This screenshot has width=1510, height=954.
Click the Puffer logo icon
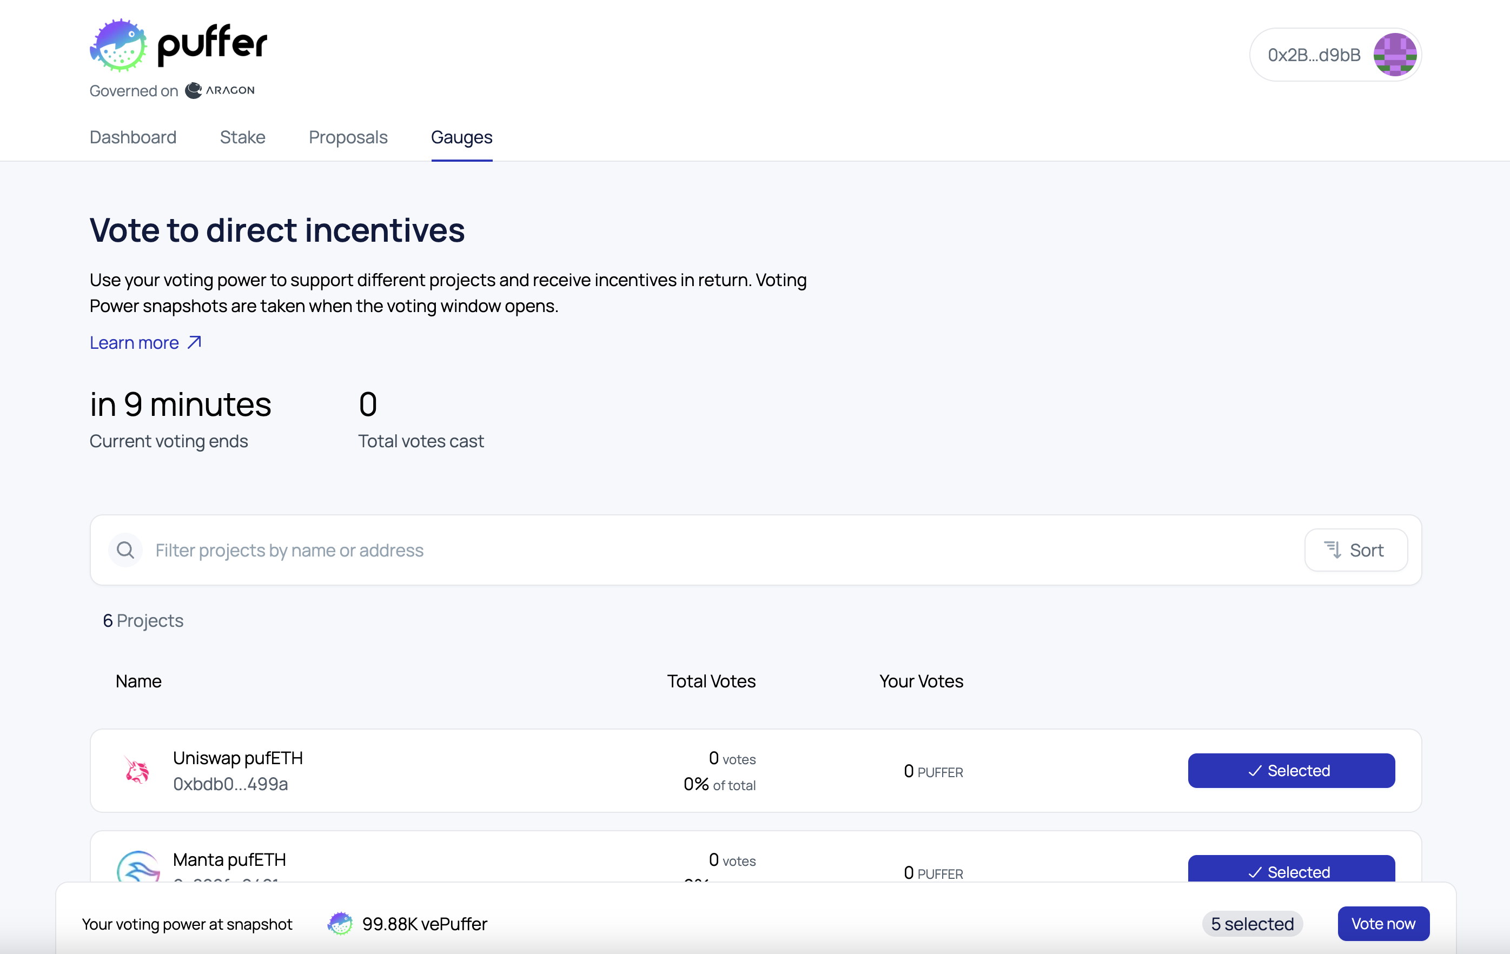[x=117, y=44]
